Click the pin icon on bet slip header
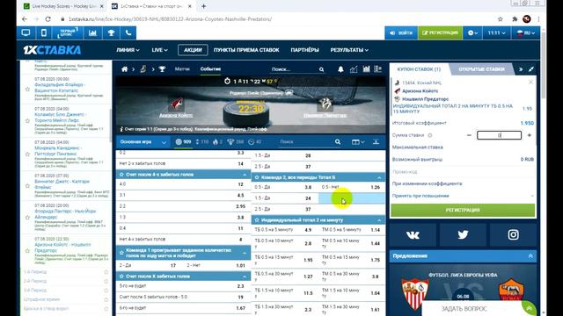This screenshot has width=563, height=316. pos(531,69)
